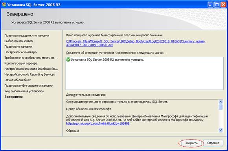Select the Отчет об ошибках step
This screenshot has width=228, height=151.
[x=18, y=80]
